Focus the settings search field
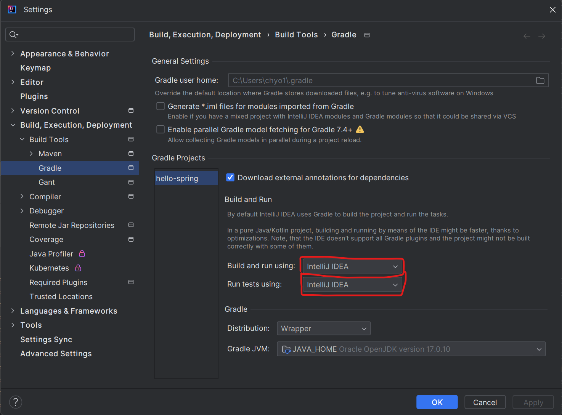The width and height of the screenshot is (562, 415). (70, 35)
